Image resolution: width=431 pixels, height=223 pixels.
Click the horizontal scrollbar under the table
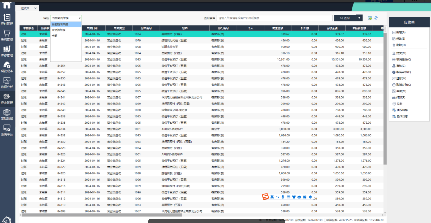[101, 215]
